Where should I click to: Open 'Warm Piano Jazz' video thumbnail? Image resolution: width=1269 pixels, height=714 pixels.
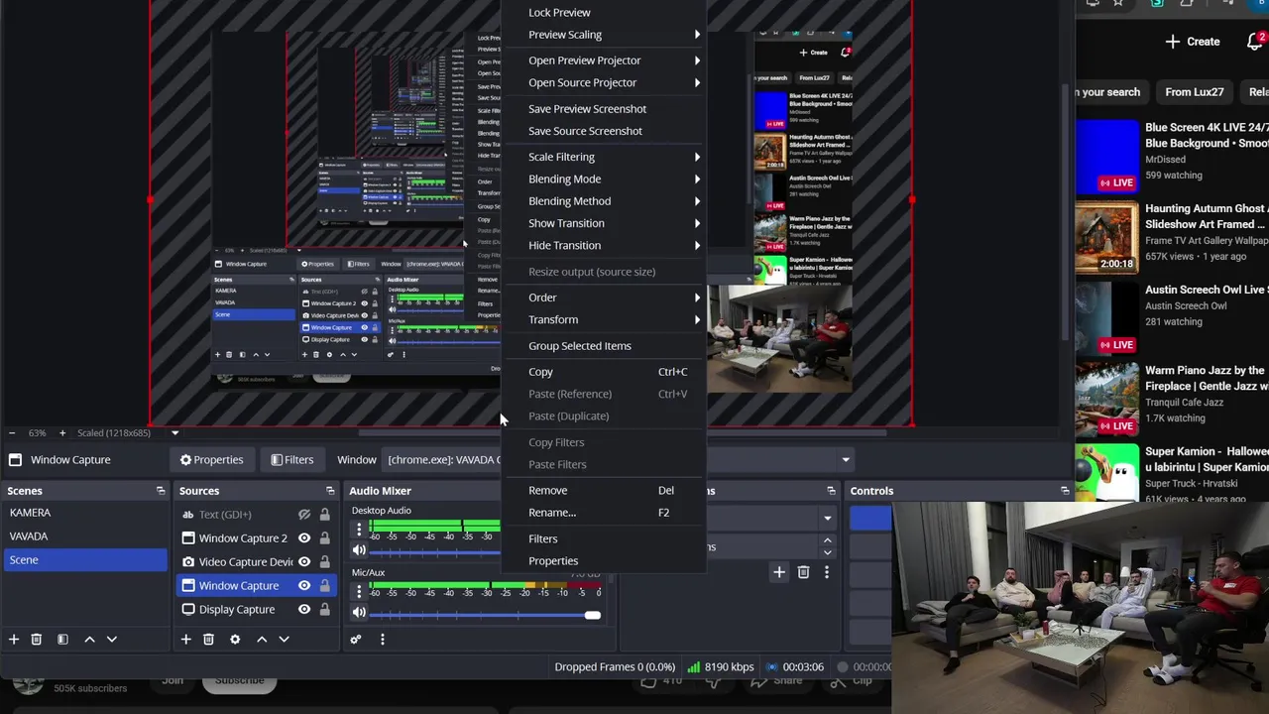tap(1107, 401)
